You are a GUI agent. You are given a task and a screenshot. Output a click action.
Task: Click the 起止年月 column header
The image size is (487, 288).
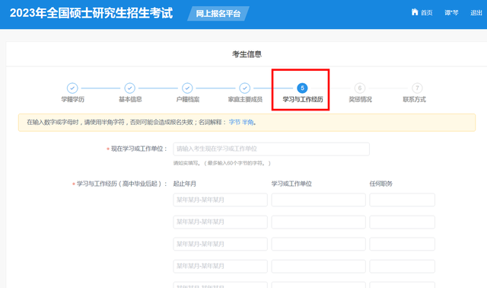[x=185, y=184]
